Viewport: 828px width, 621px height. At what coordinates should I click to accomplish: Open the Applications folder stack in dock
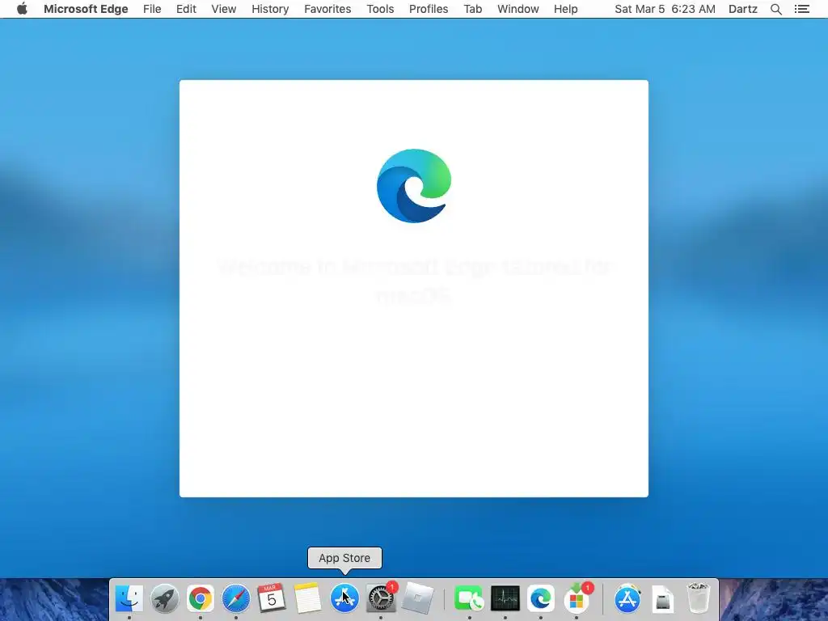coord(627,599)
